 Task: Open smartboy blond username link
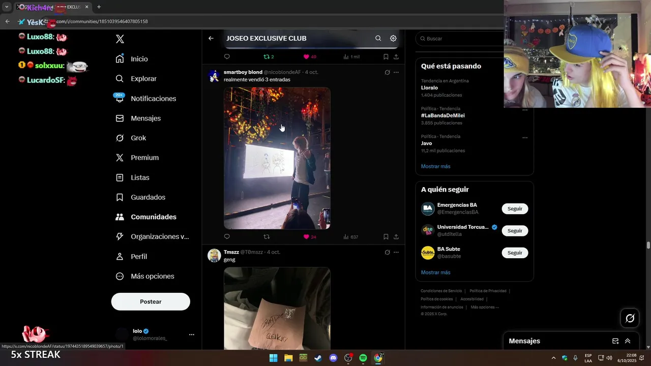tap(243, 72)
